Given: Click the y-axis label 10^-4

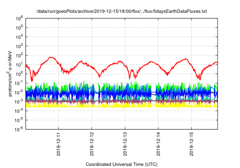Looking at the screenshot, I should [x=19, y=111].
